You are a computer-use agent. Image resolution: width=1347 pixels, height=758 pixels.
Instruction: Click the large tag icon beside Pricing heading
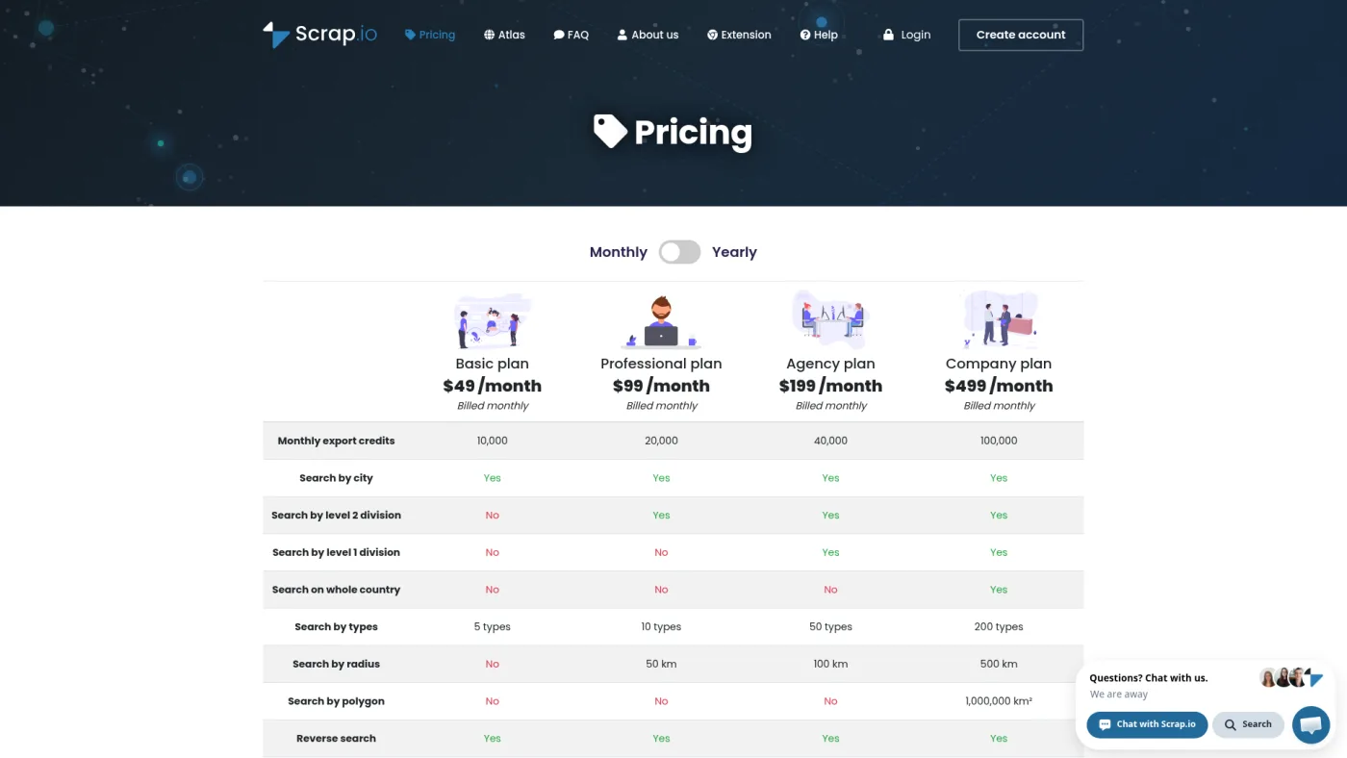tap(610, 132)
